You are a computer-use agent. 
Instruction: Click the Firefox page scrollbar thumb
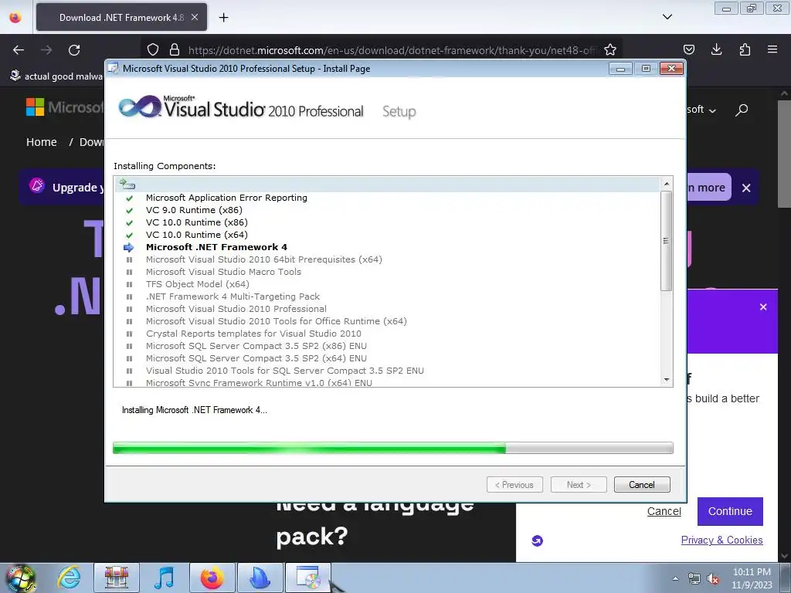tap(784, 154)
